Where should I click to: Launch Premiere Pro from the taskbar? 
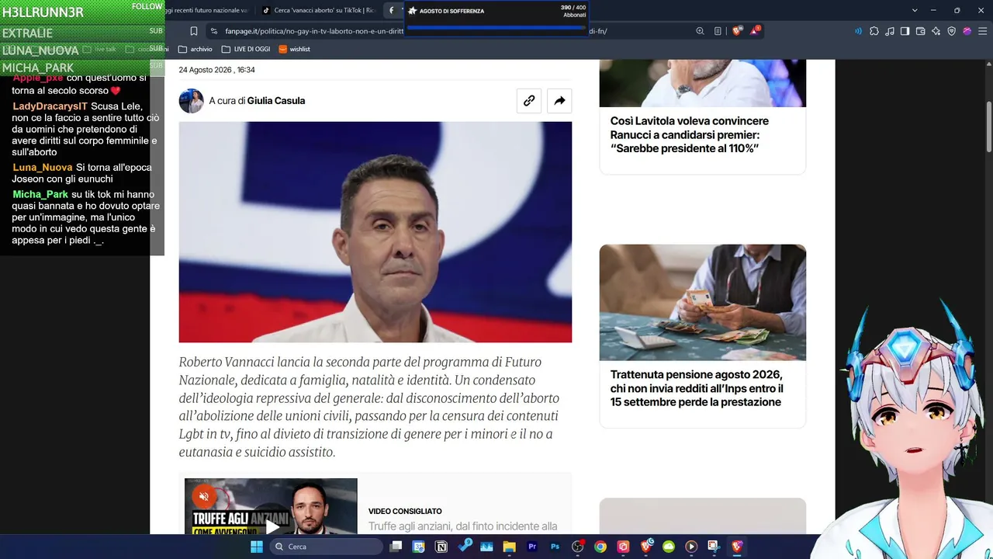pos(532,547)
